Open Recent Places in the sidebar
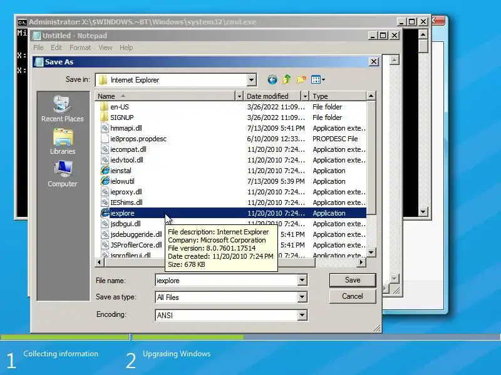 [x=62, y=109]
